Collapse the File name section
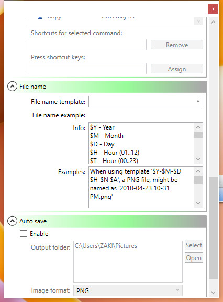 tap(12, 87)
